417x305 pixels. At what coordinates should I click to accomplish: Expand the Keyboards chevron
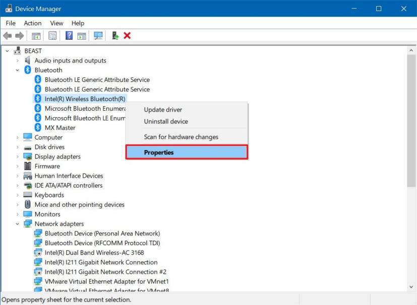pyautogui.click(x=18, y=195)
